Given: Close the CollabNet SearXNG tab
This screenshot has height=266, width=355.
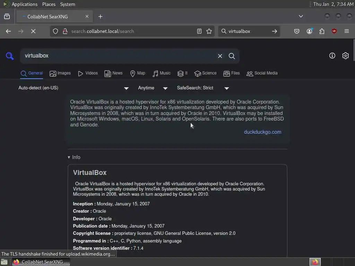Looking at the screenshot, I should [x=87, y=17].
